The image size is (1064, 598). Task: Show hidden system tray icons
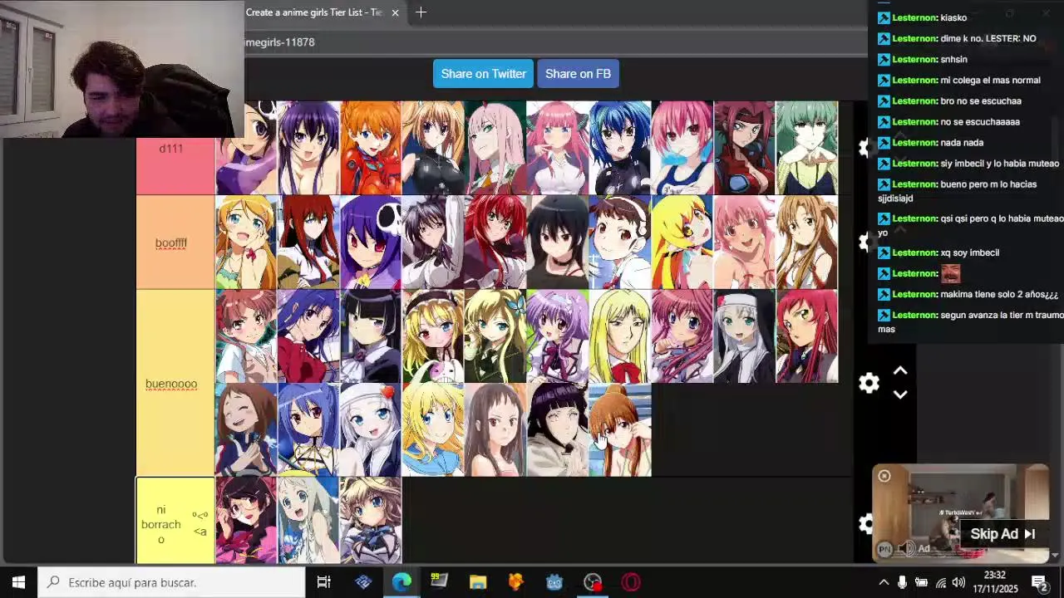click(884, 582)
